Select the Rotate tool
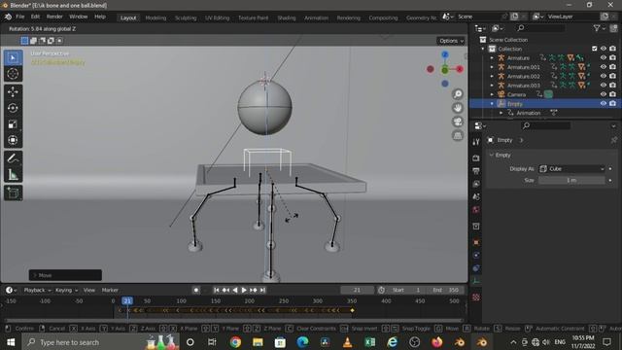 pos(13,108)
